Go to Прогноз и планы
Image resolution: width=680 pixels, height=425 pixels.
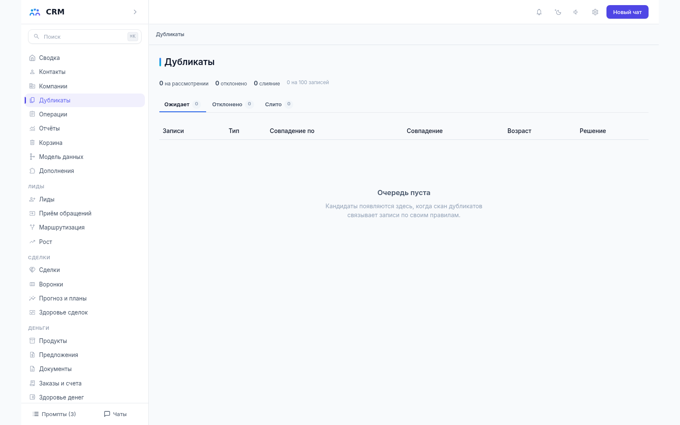85,298
